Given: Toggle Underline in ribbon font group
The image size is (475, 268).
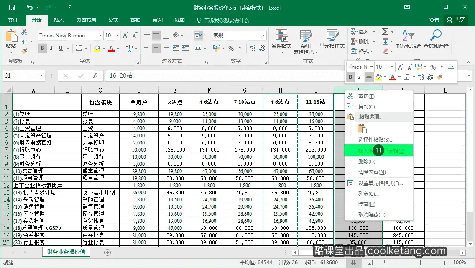Looking at the screenshot, I should click(x=61, y=48).
